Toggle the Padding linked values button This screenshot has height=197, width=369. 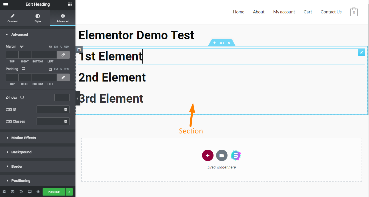click(63, 78)
